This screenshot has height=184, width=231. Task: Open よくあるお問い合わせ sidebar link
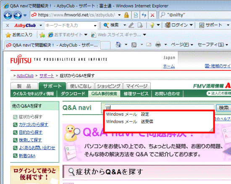[x=37, y=148]
